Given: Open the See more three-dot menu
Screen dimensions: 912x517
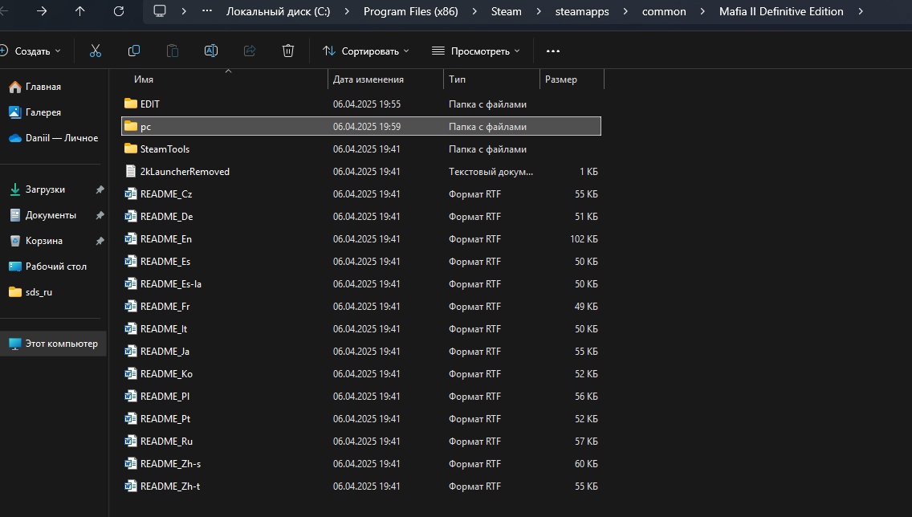Looking at the screenshot, I should pyautogui.click(x=553, y=51).
